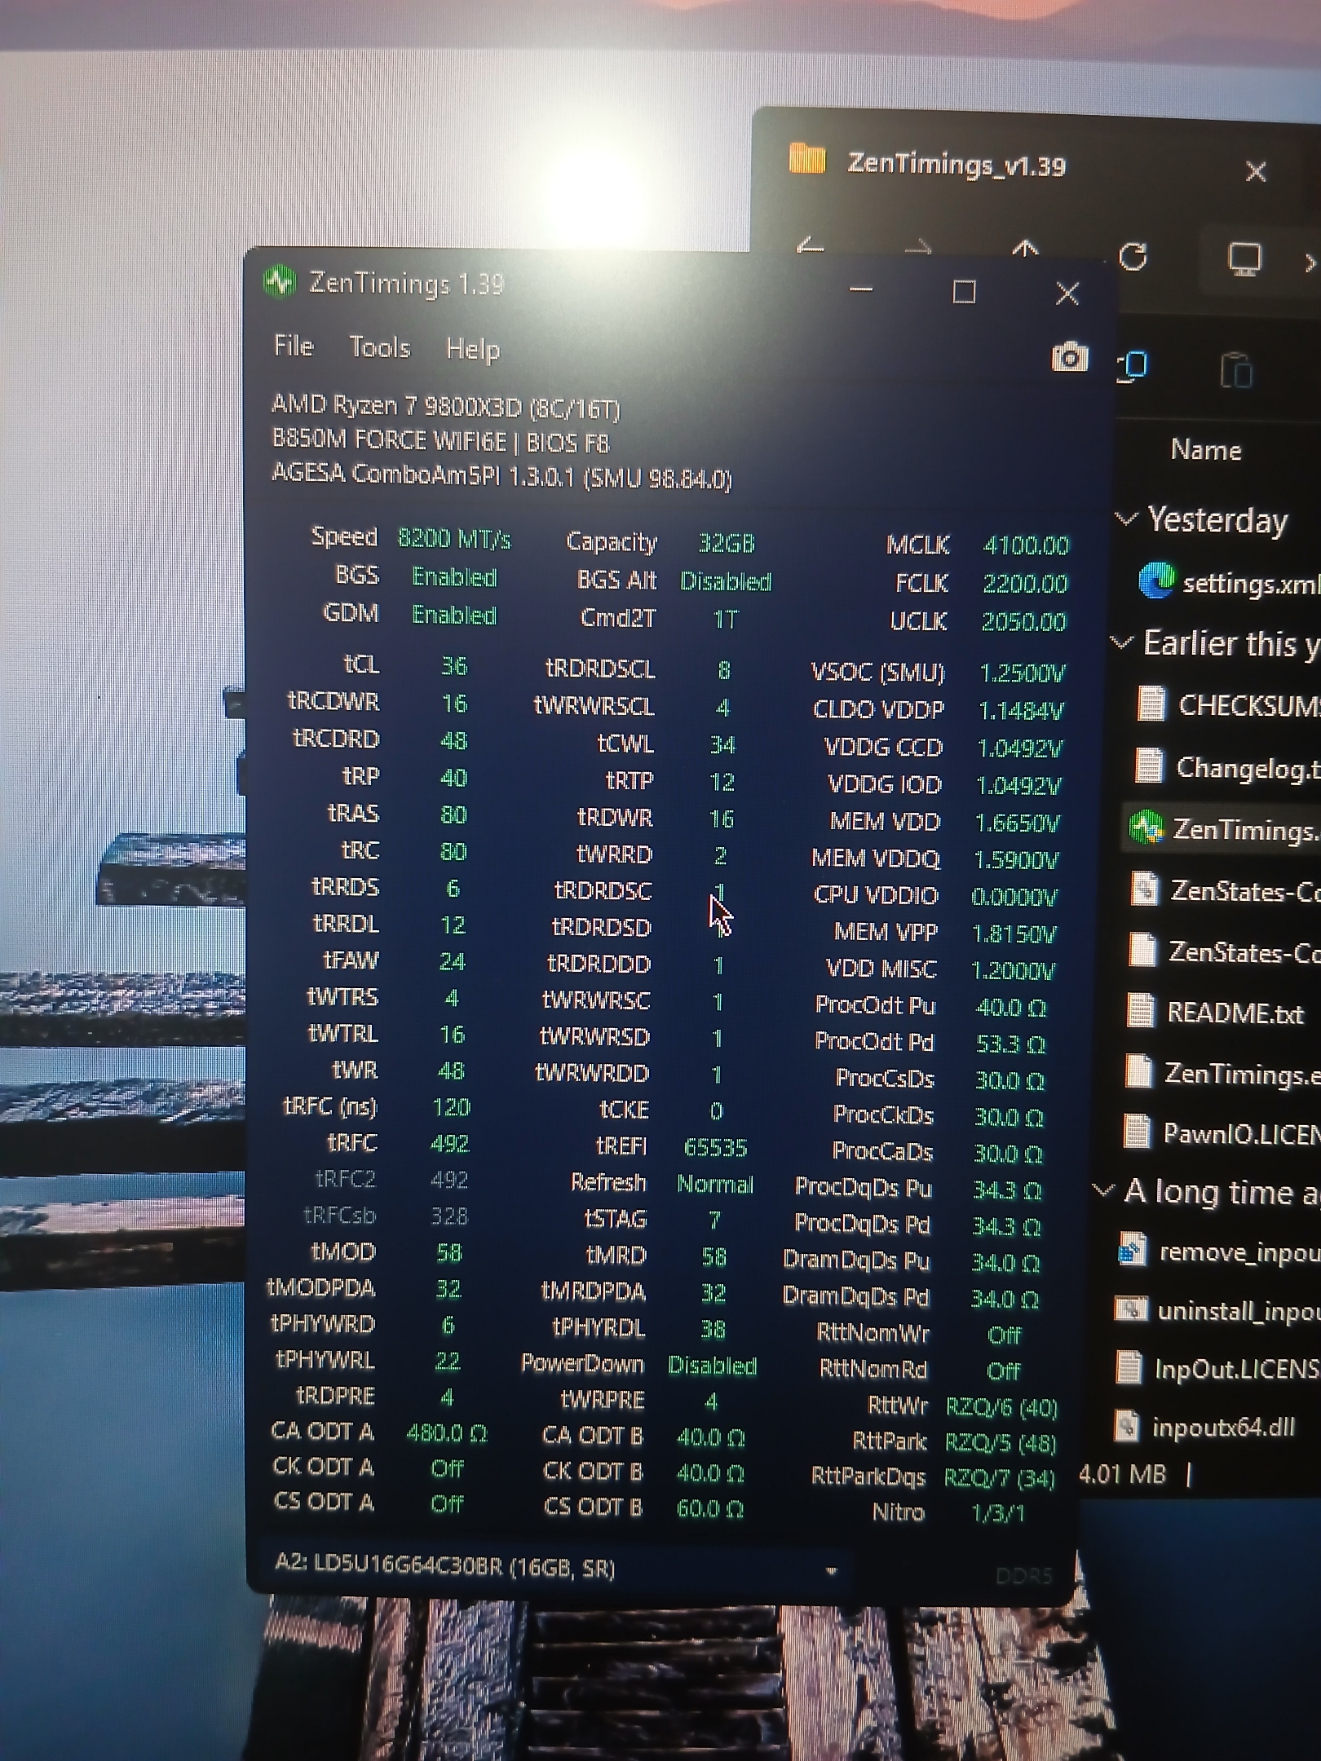Select the README.txt file icon
Screen dimensions: 1321x1761
click(x=1141, y=1011)
